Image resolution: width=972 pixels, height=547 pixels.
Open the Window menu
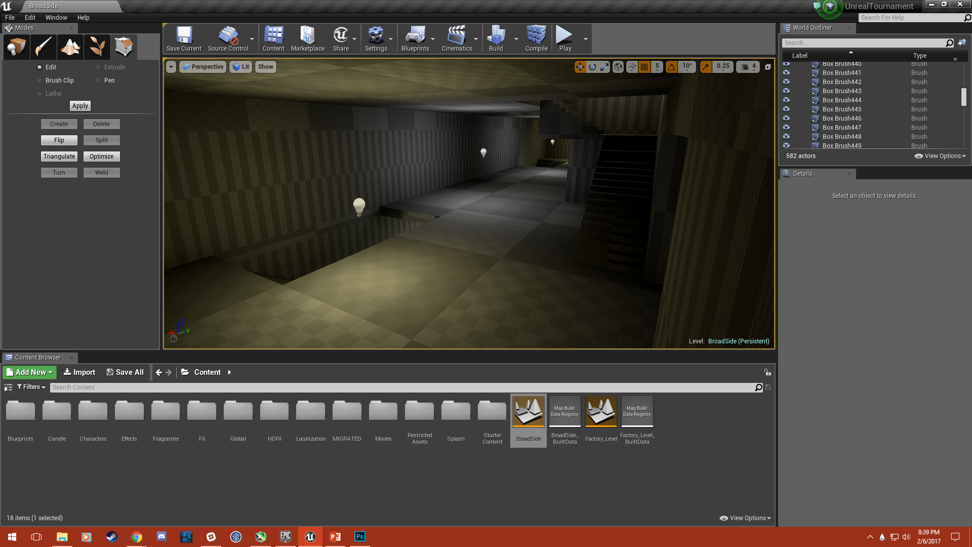pos(56,17)
